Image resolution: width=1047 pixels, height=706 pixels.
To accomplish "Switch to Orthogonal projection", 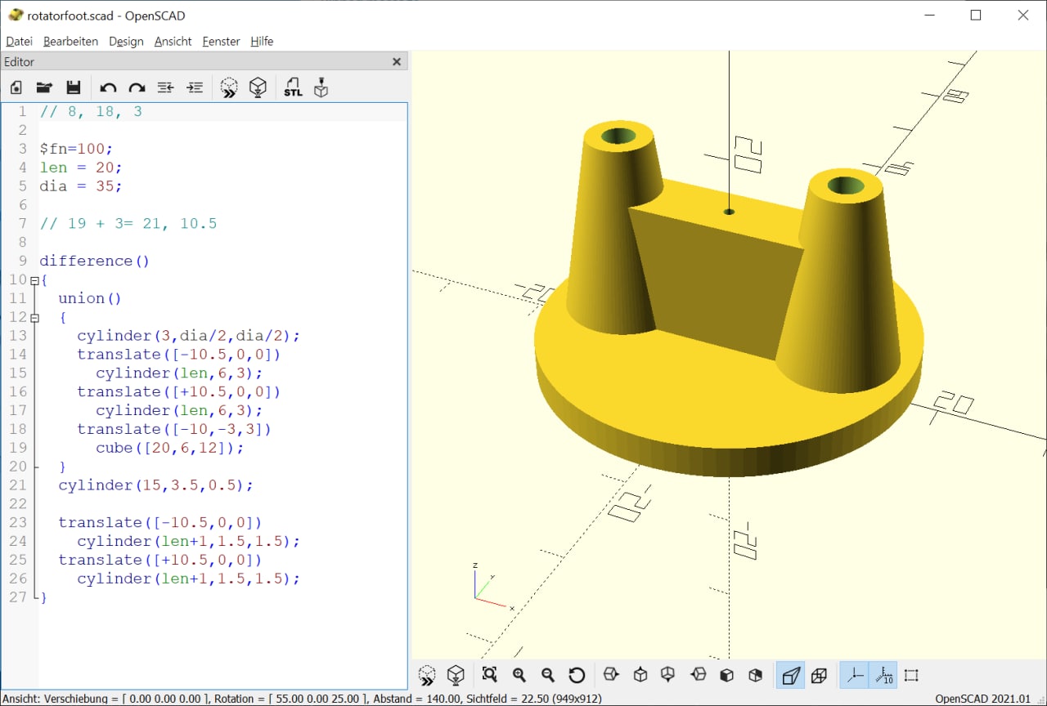I will tap(819, 675).
